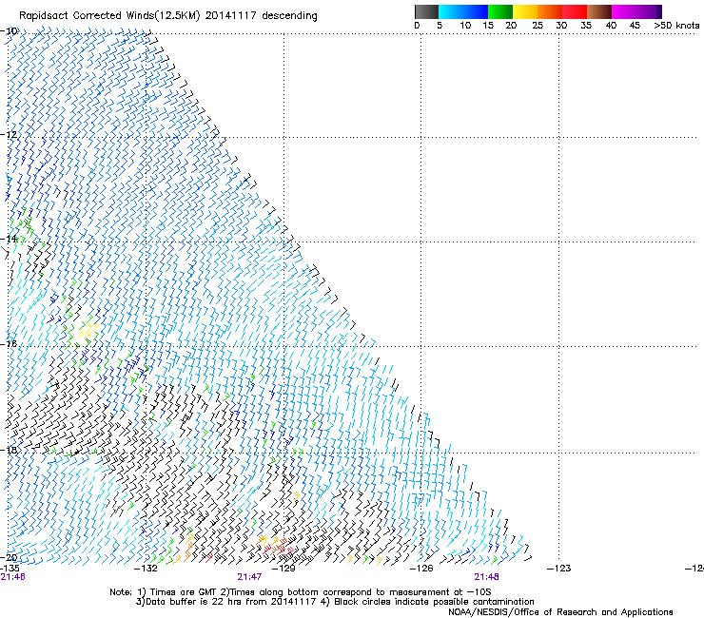
Task: Click the -18 latitude axis label
Action: coord(9,450)
